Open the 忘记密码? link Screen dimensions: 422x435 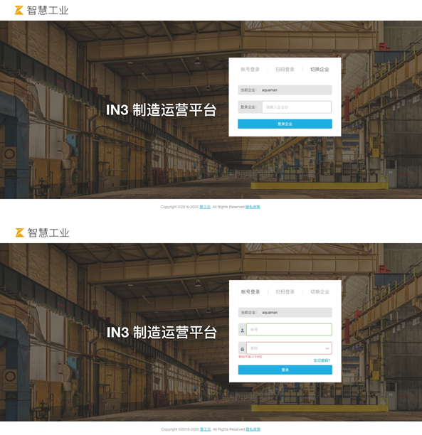[322, 360]
